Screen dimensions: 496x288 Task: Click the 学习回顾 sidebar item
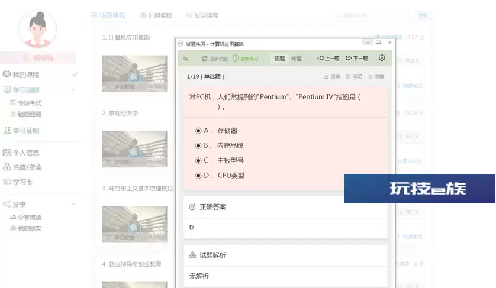[x=21, y=90]
